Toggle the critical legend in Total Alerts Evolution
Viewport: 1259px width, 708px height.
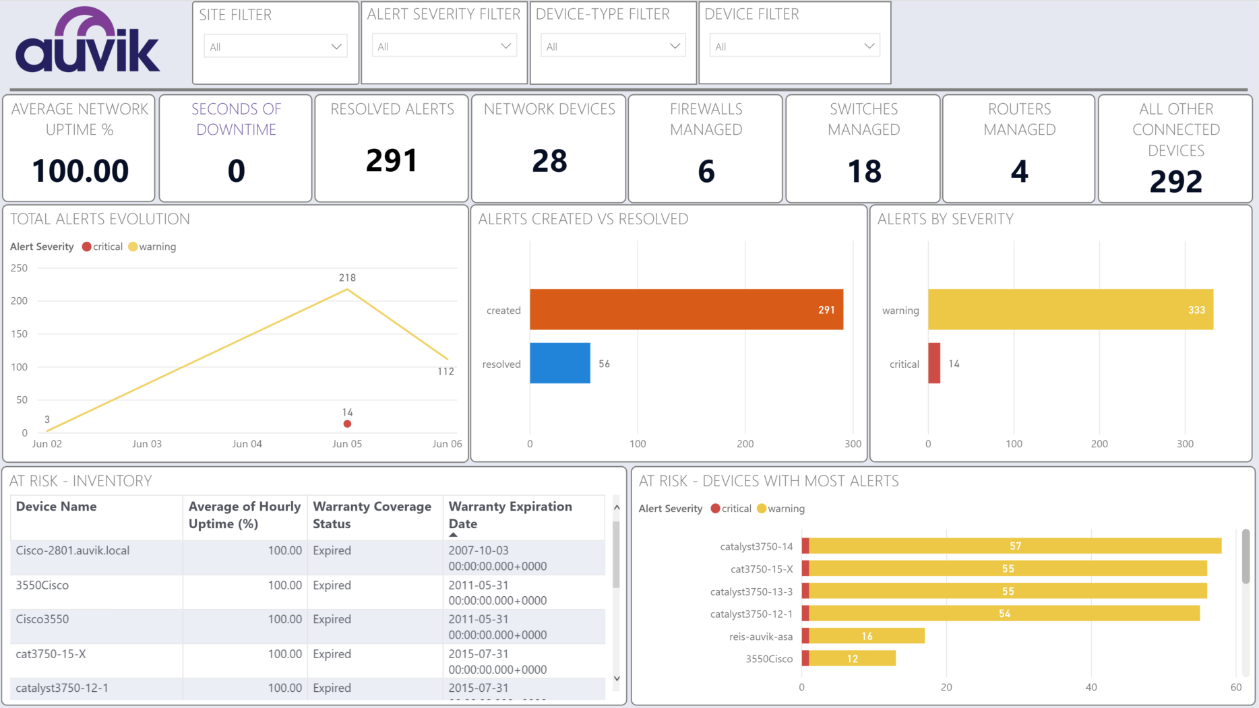pyautogui.click(x=102, y=247)
